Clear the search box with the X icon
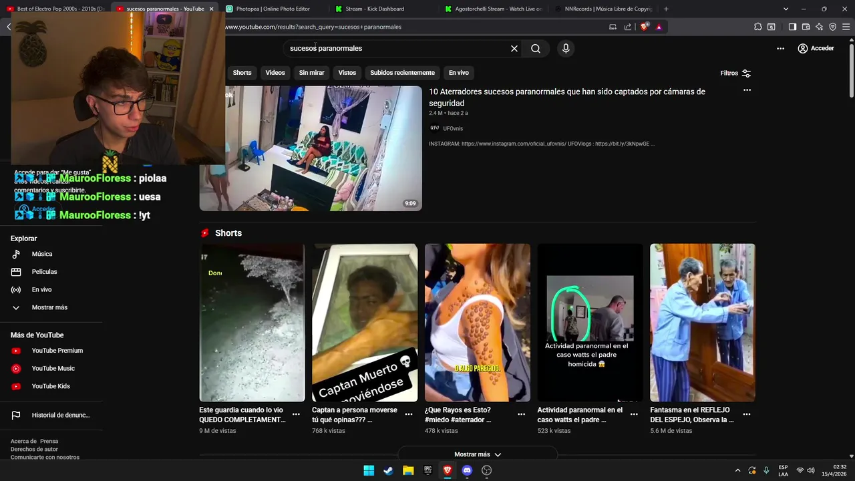Screen dimensions: 855x481 tap(514, 48)
